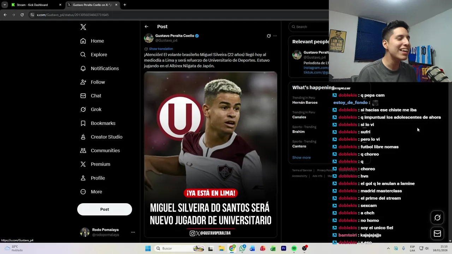The height and width of the screenshot is (254, 452).
Task: Click the browser back arrow
Action: [x=5, y=15]
